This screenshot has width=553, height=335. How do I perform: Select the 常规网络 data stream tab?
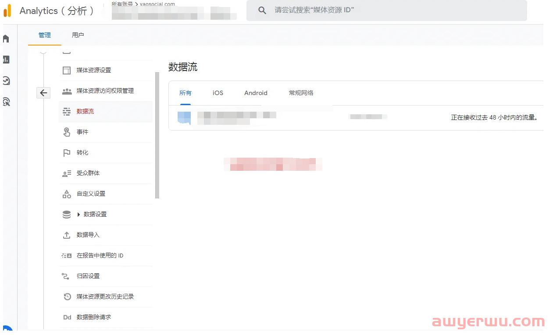301,93
